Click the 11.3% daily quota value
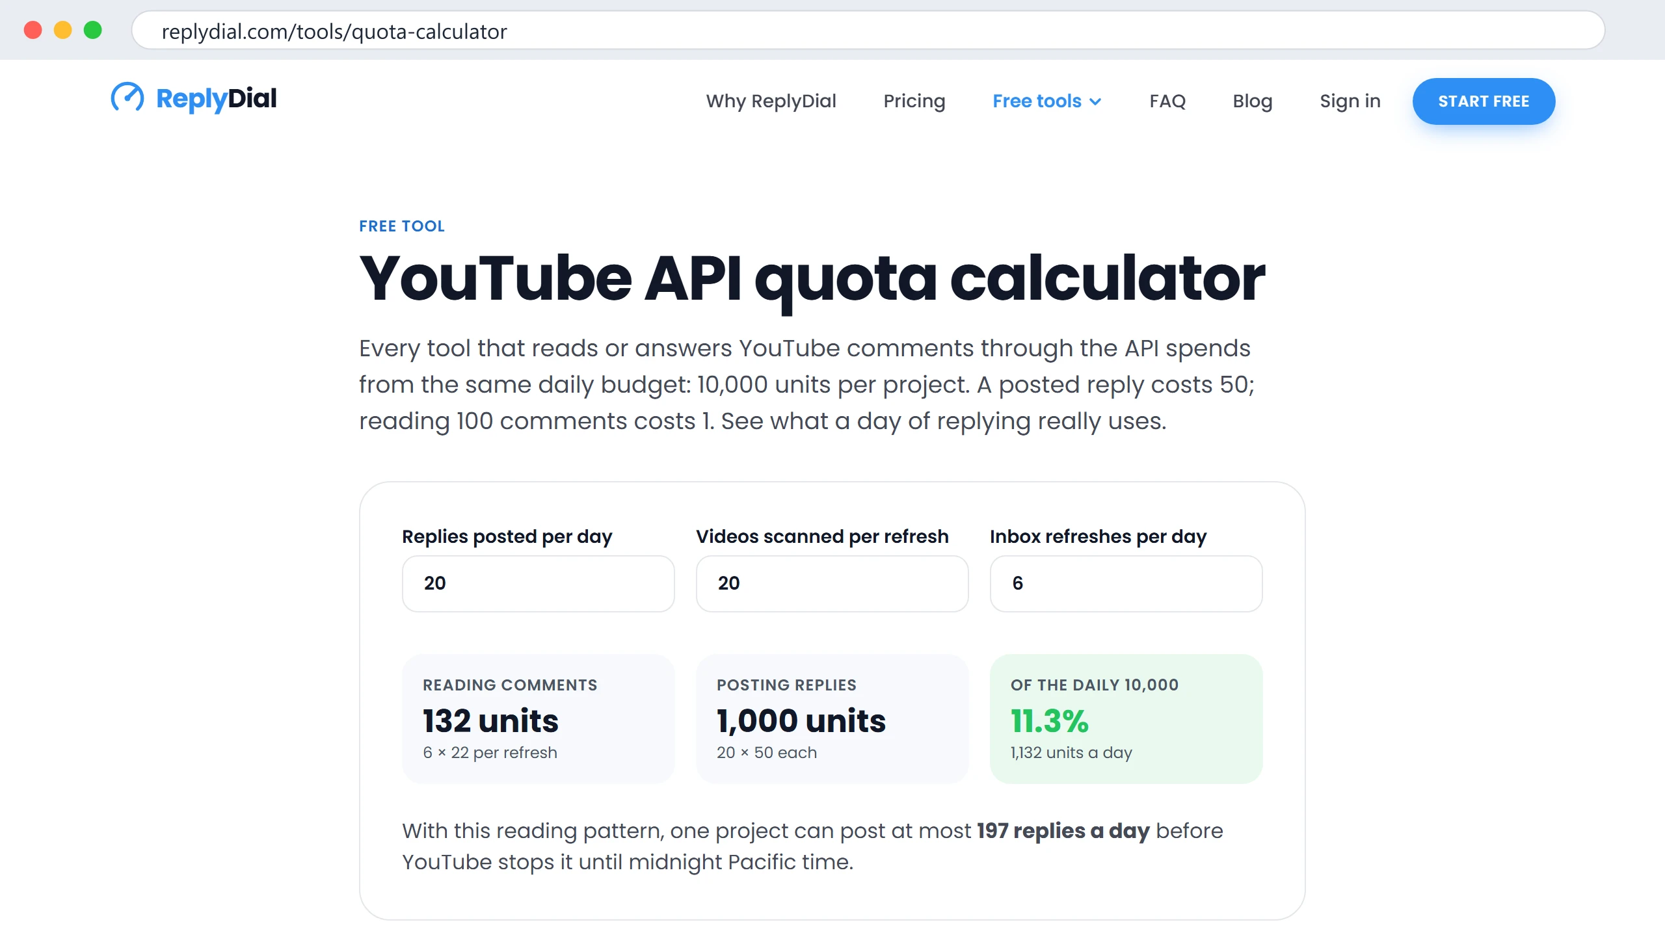1665x931 pixels. [1049, 720]
